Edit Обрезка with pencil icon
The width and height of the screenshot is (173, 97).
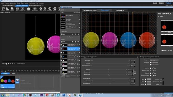click(x=153, y=73)
